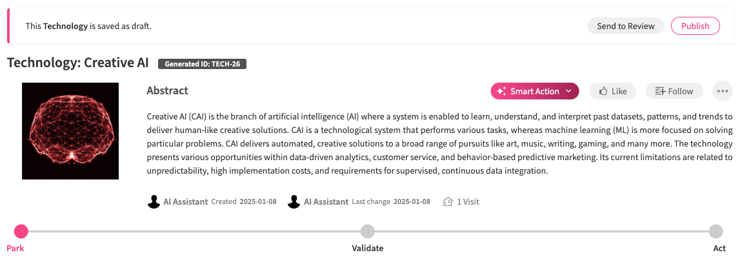Click the Validate stage label
The image size is (742, 266).
[367, 249]
